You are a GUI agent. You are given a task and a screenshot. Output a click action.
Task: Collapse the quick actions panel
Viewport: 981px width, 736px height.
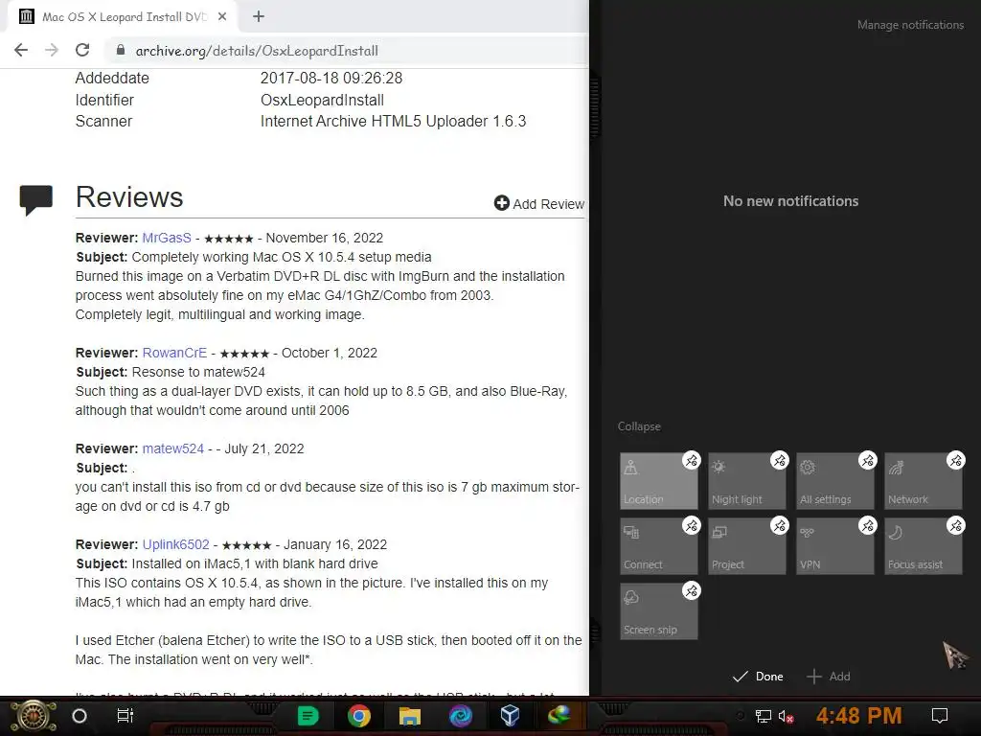639,426
